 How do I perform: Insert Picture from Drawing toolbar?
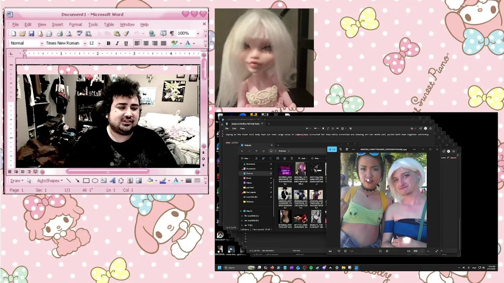[x=139, y=181]
